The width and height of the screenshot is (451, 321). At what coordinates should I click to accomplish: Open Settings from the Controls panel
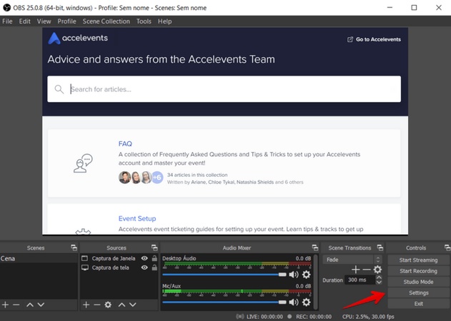tap(418, 292)
